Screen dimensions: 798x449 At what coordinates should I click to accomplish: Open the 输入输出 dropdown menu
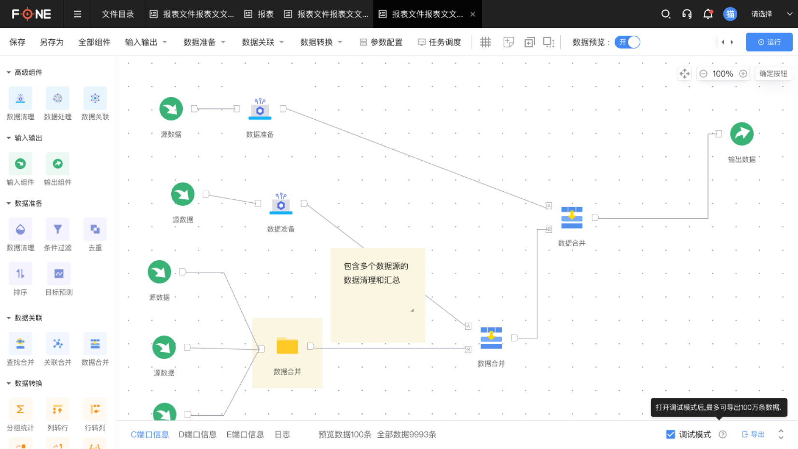click(146, 42)
